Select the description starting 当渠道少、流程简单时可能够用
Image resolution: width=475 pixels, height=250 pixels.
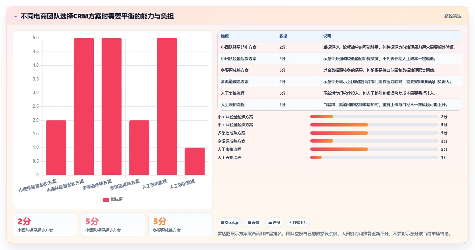pyautogui.click(x=389, y=47)
